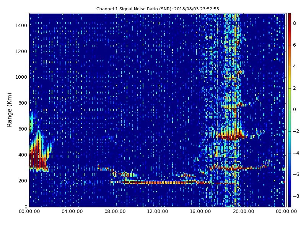306x229 pixels.
Task: Click the 1400 tick label on range axis
Action: 21,26
